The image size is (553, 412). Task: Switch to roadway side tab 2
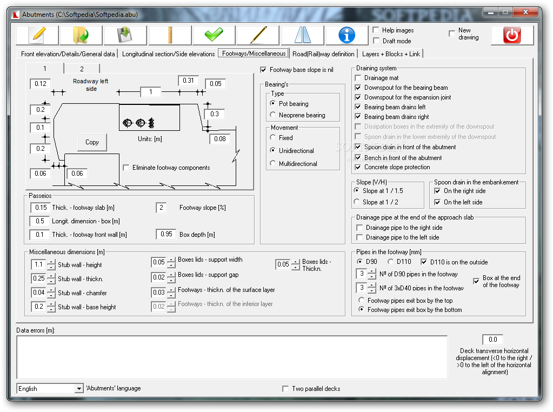[x=82, y=69]
